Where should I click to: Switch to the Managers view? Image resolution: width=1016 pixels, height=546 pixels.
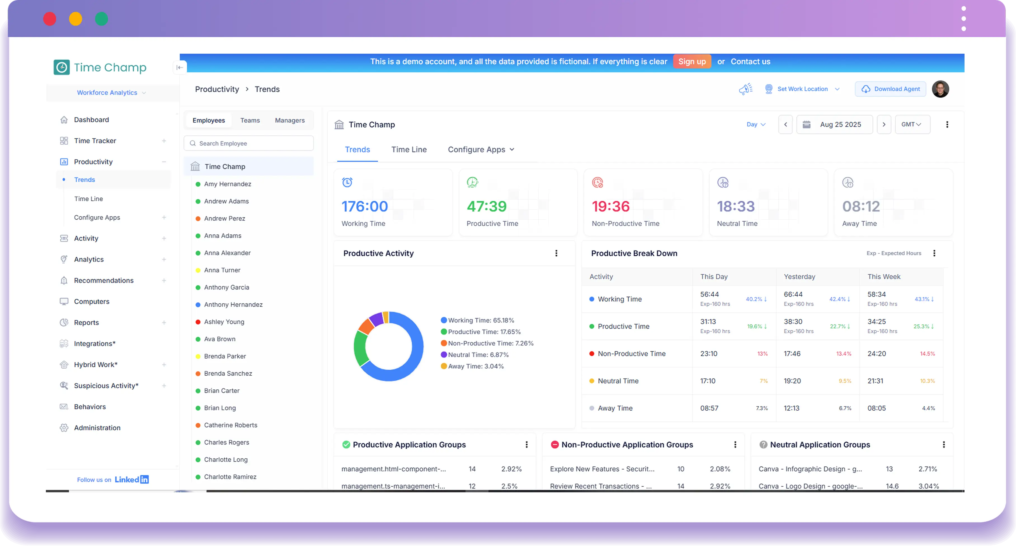coord(290,120)
